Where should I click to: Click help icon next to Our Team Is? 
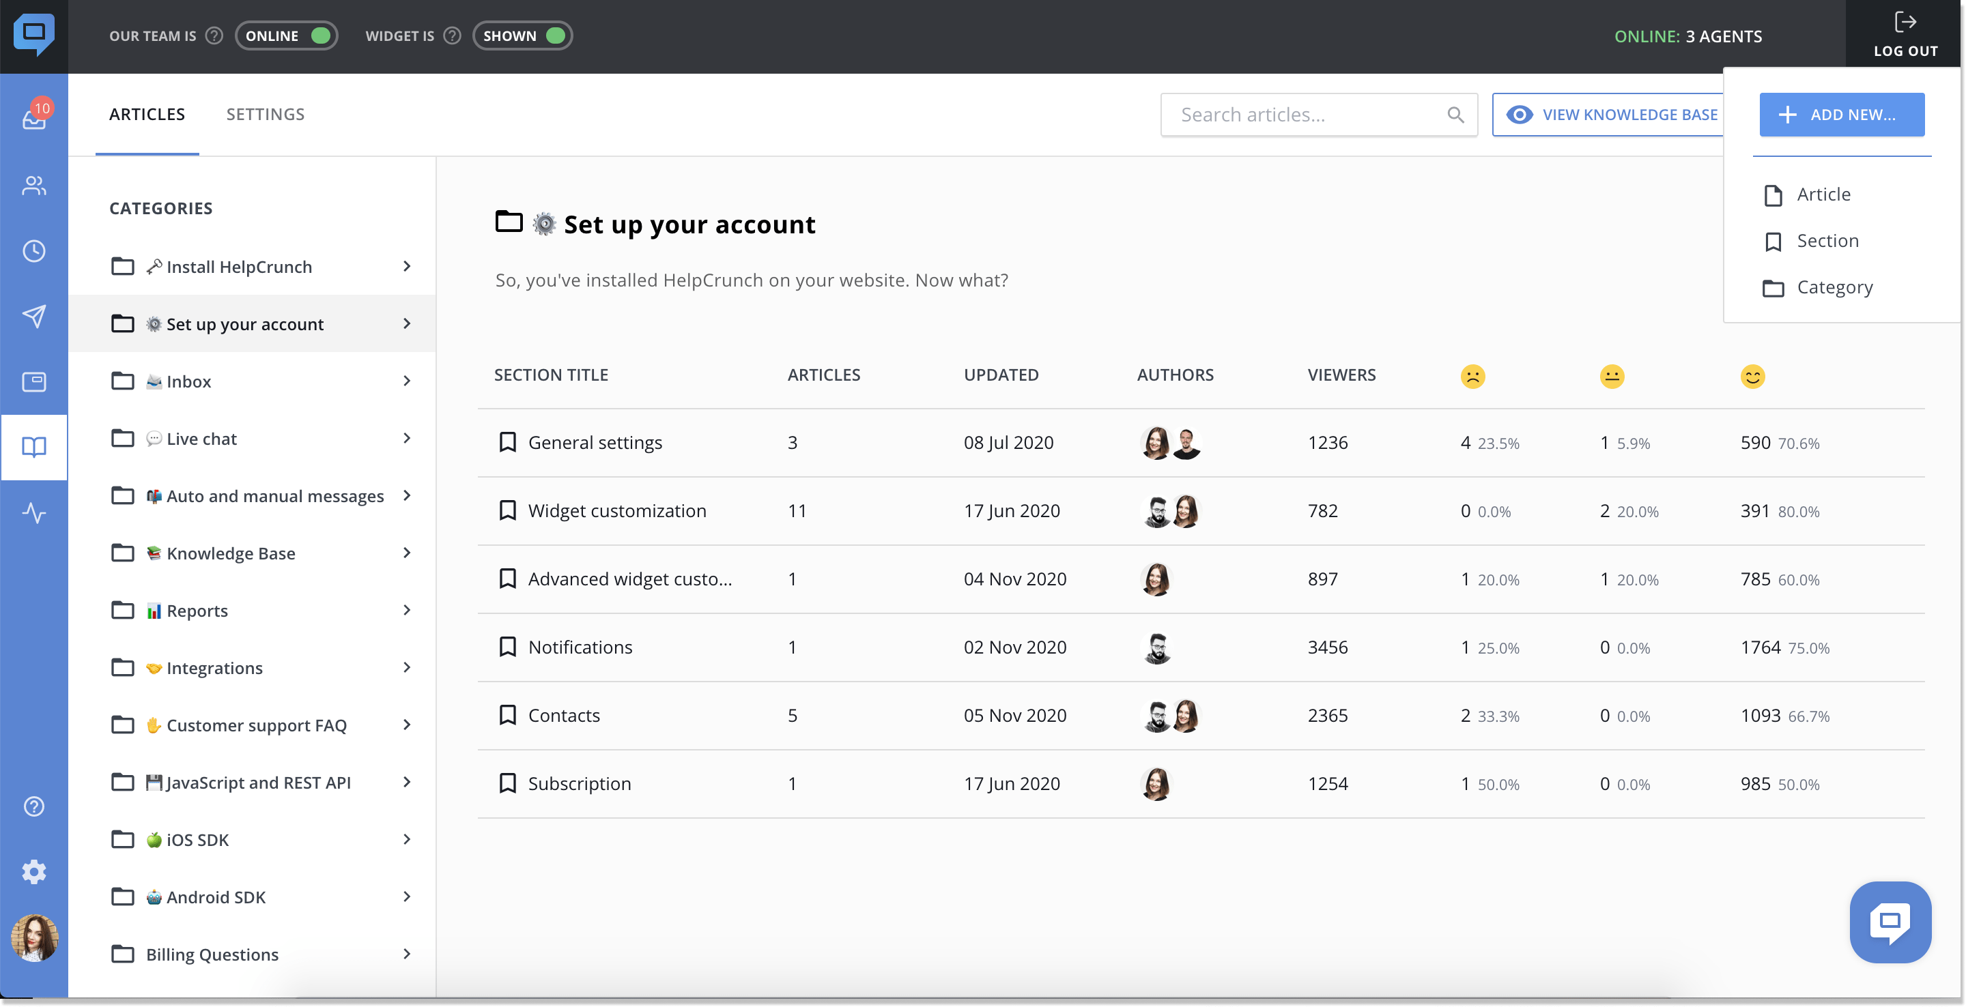click(214, 36)
